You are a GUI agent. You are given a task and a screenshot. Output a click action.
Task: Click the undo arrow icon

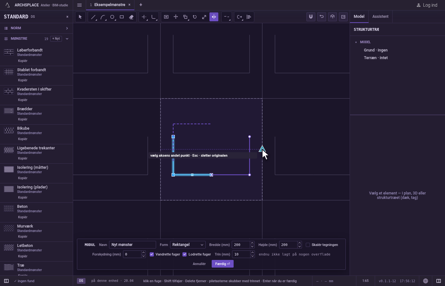pos(322,17)
